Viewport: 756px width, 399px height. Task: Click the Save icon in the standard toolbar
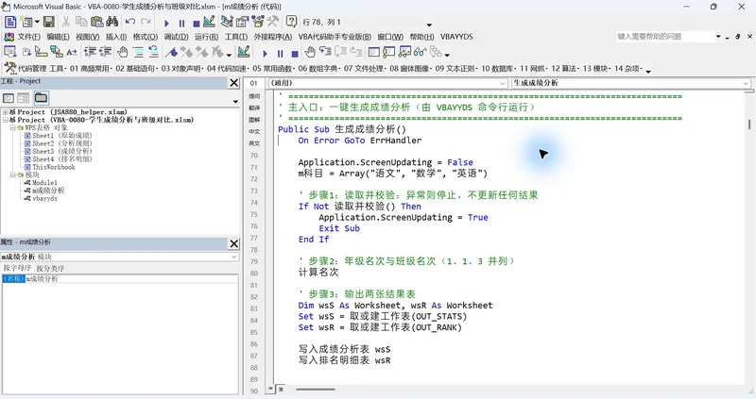pos(49,22)
